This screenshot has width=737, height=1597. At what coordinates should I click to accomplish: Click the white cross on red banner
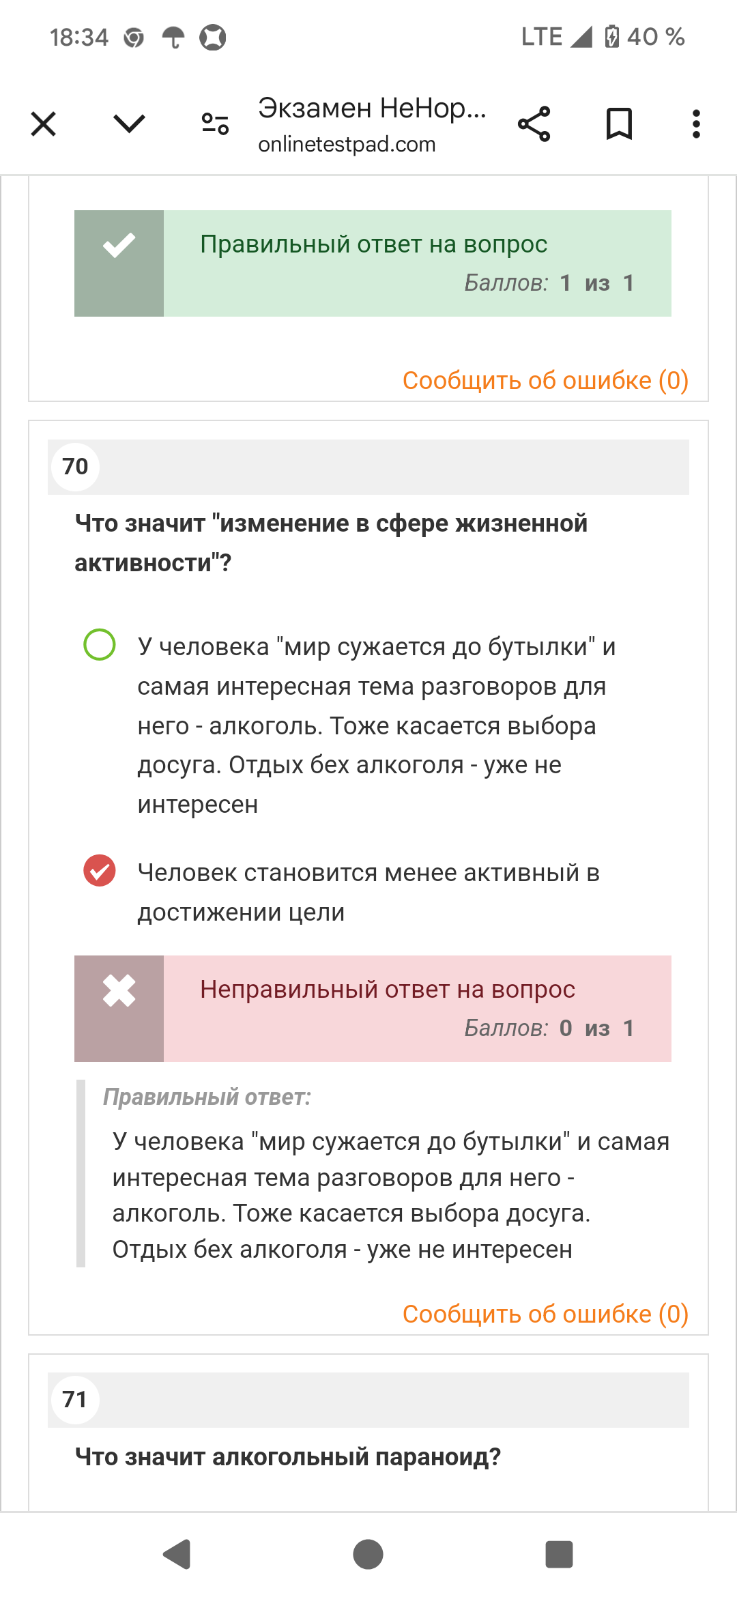pos(119,990)
